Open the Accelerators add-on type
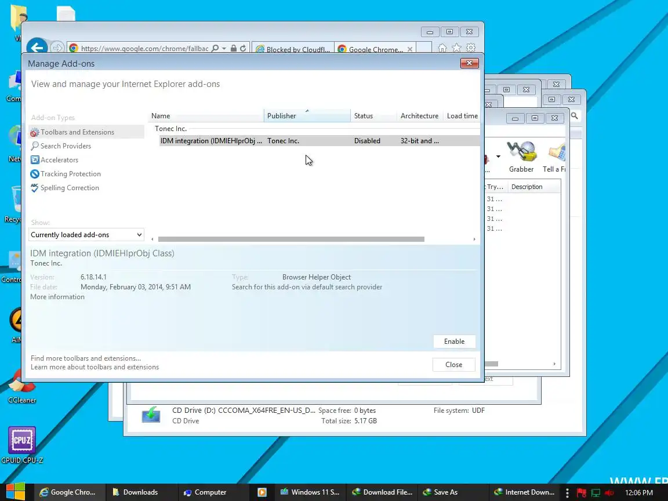668x501 pixels. [59, 160]
